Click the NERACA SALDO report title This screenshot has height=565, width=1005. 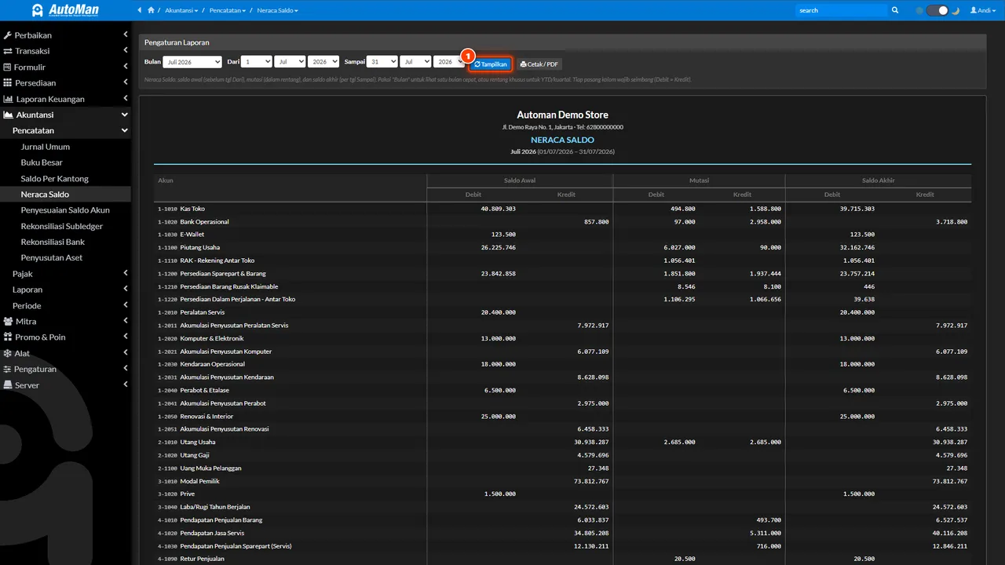point(562,140)
